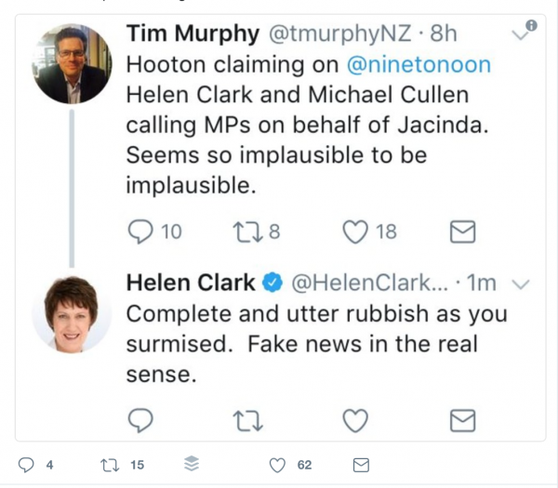The width and height of the screenshot is (558, 488).
Task: Click the bottom envelope message icon
Action: tap(361, 465)
